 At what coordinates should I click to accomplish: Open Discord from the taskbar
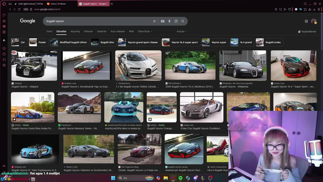coord(195,178)
